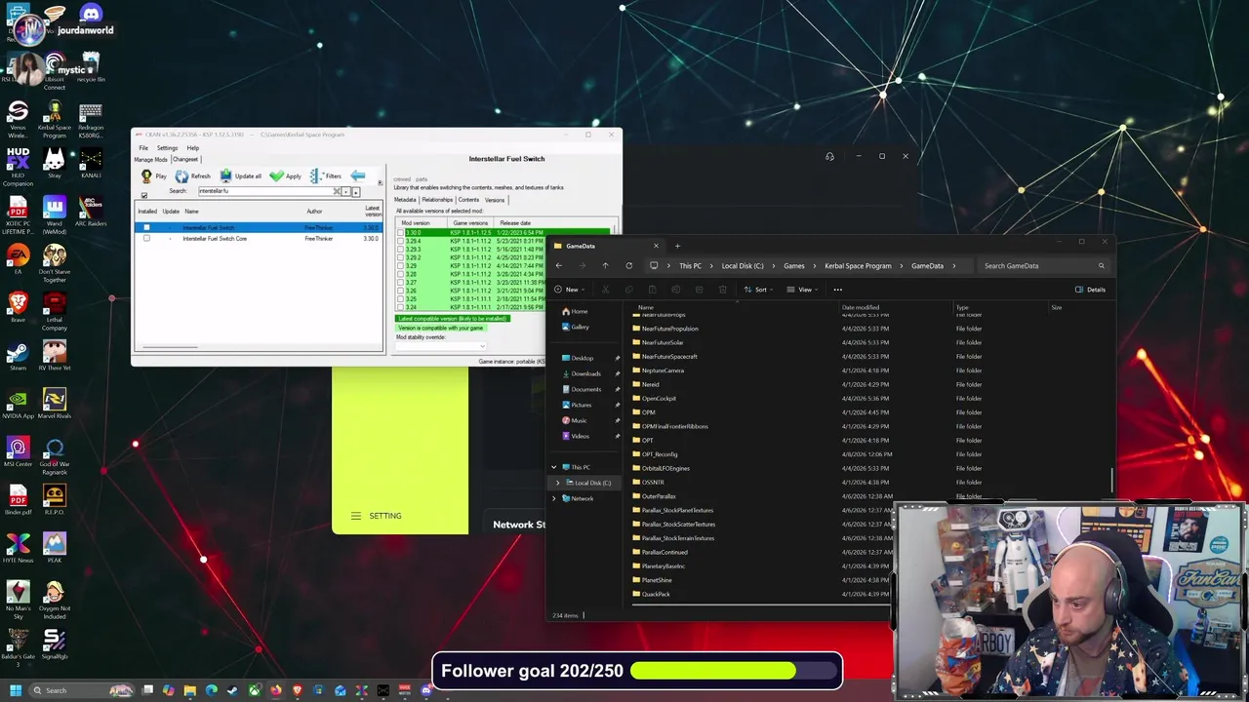
Task: Select the OPT_Reconfig folder
Action: coord(656,454)
